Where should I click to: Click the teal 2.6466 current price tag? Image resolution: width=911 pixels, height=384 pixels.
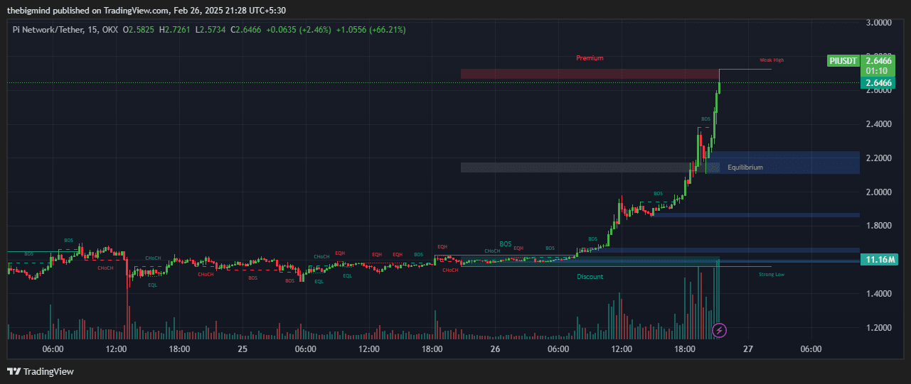tap(878, 83)
